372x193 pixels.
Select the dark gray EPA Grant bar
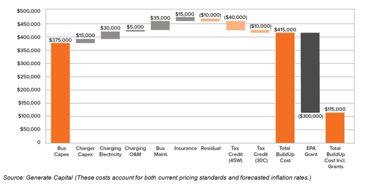[x=310, y=73]
